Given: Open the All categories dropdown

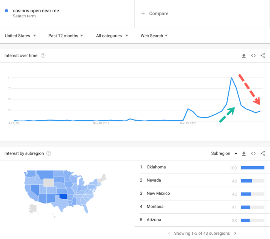Looking at the screenshot, I should click(112, 35).
